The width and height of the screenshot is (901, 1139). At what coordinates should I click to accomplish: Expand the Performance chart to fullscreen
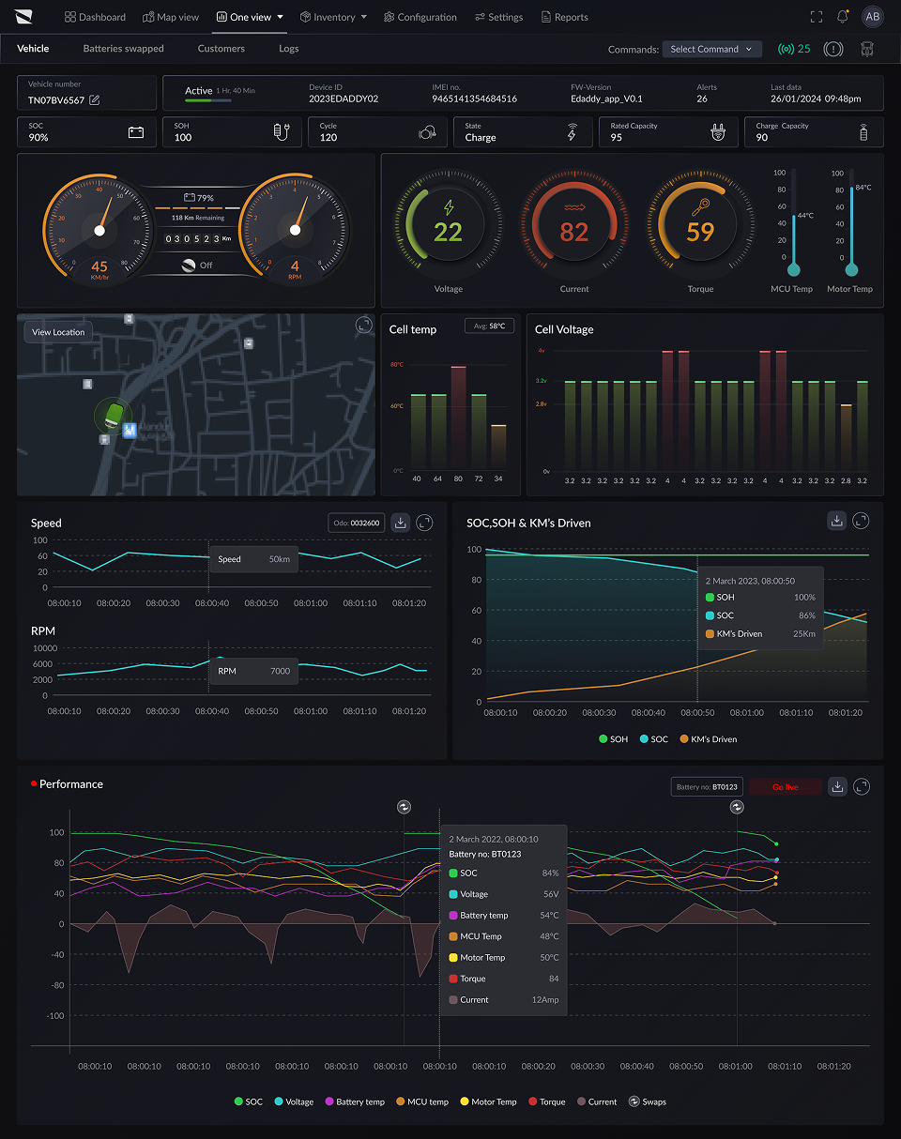861,786
